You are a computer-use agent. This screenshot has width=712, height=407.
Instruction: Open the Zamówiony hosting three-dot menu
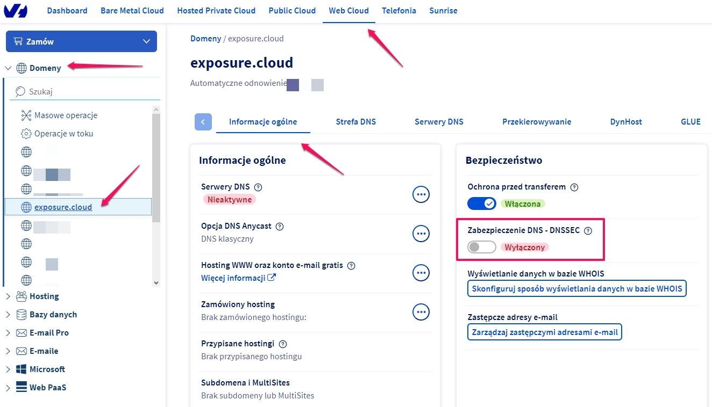[421, 311]
